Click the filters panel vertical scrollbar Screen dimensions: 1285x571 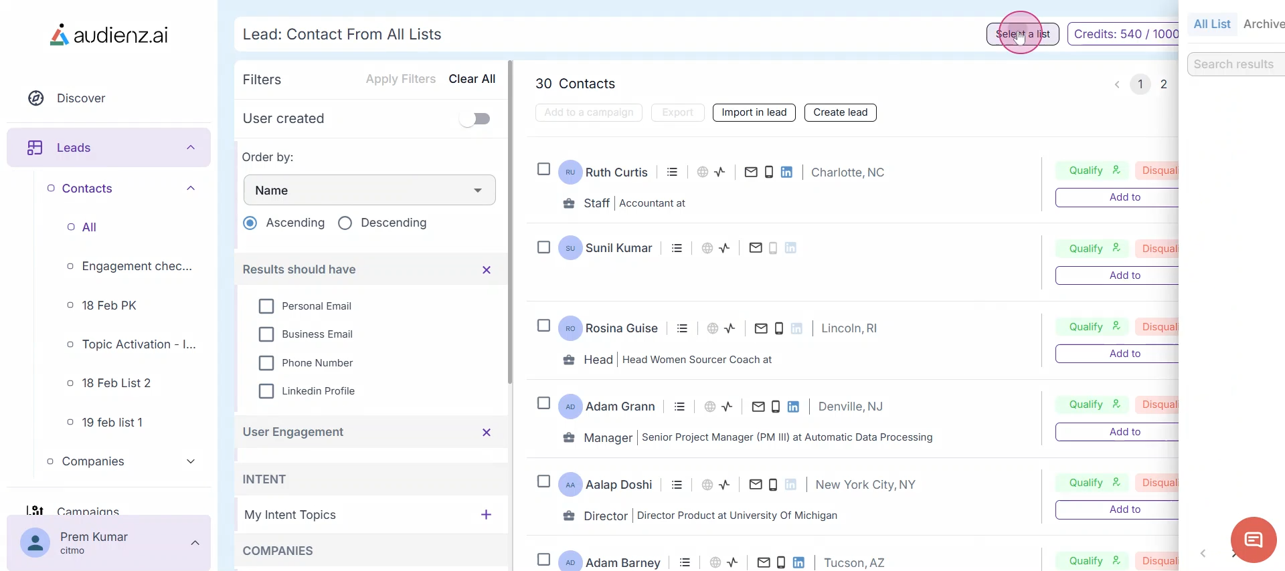pos(510,221)
